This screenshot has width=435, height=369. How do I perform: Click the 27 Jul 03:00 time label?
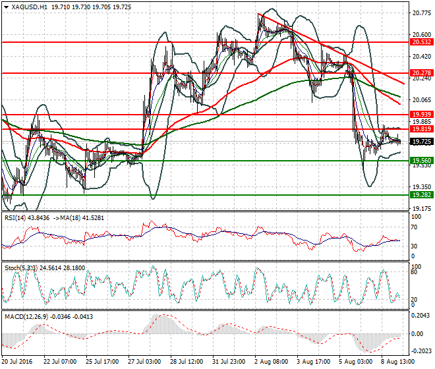tap(144, 362)
